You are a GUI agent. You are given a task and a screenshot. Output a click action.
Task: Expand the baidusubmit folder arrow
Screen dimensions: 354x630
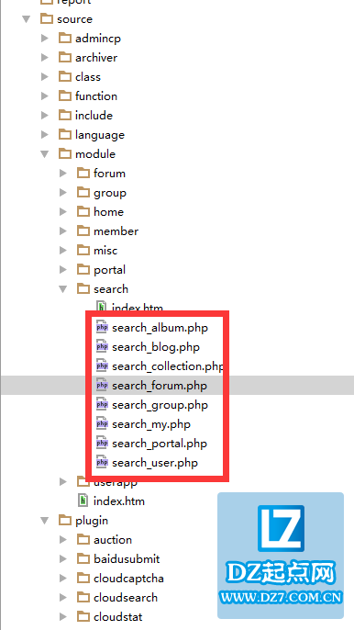tap(63, 559)
